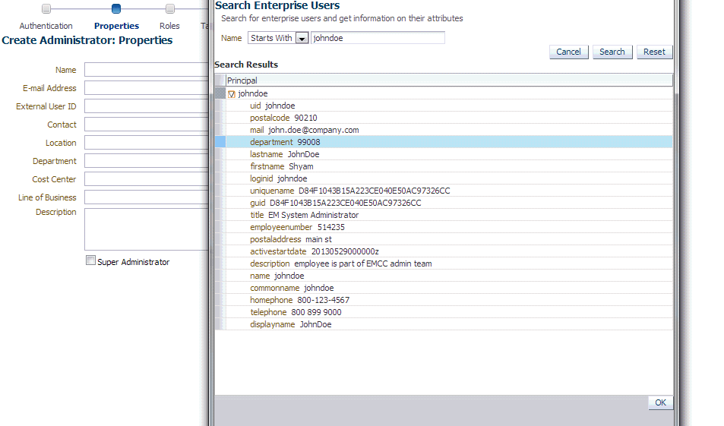Select the Properties step
The image size is (724, 426).
point(116,26)
